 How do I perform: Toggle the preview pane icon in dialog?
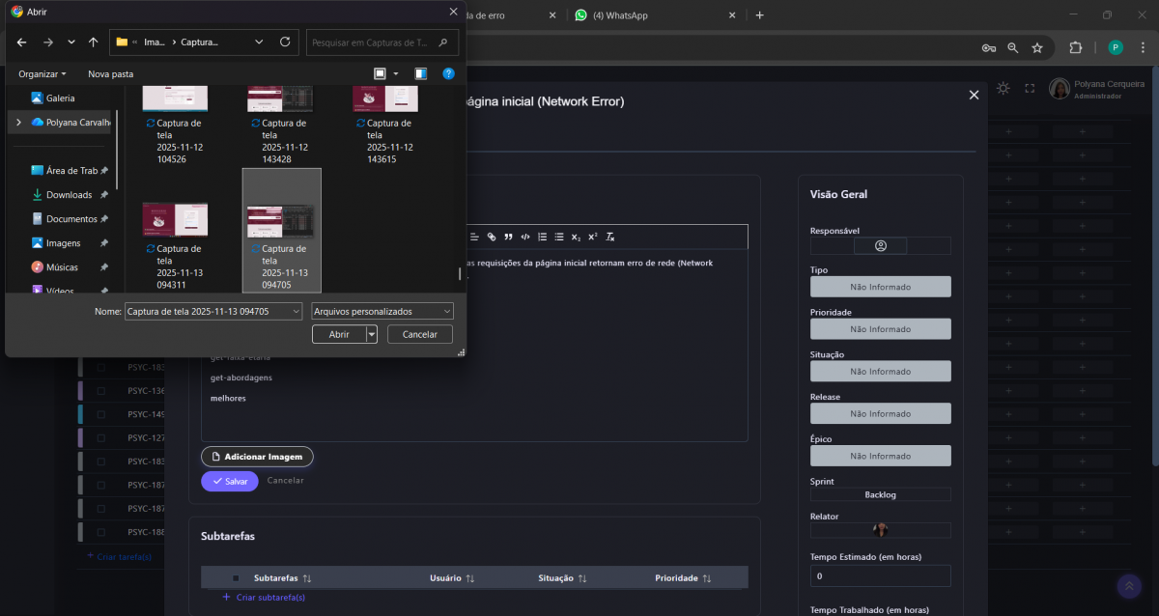420,73
